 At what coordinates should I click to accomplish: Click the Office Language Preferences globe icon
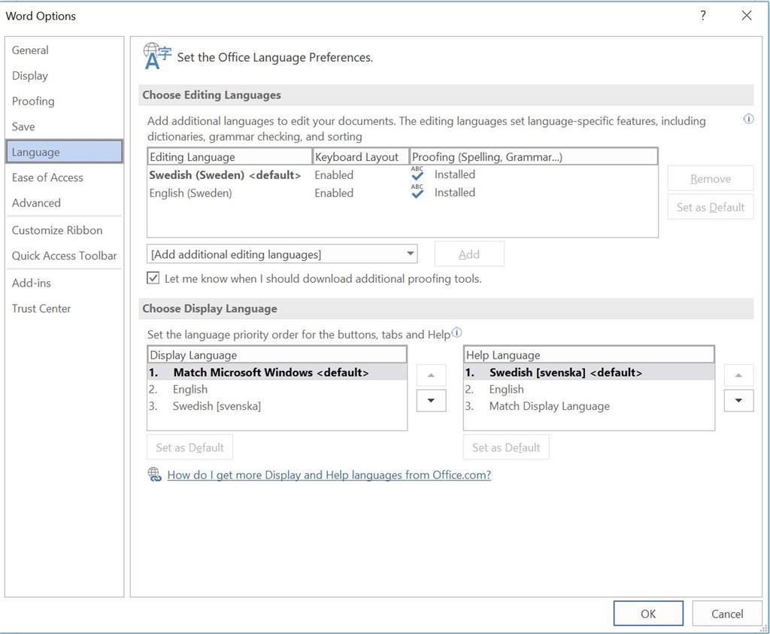tap(157, 56)
